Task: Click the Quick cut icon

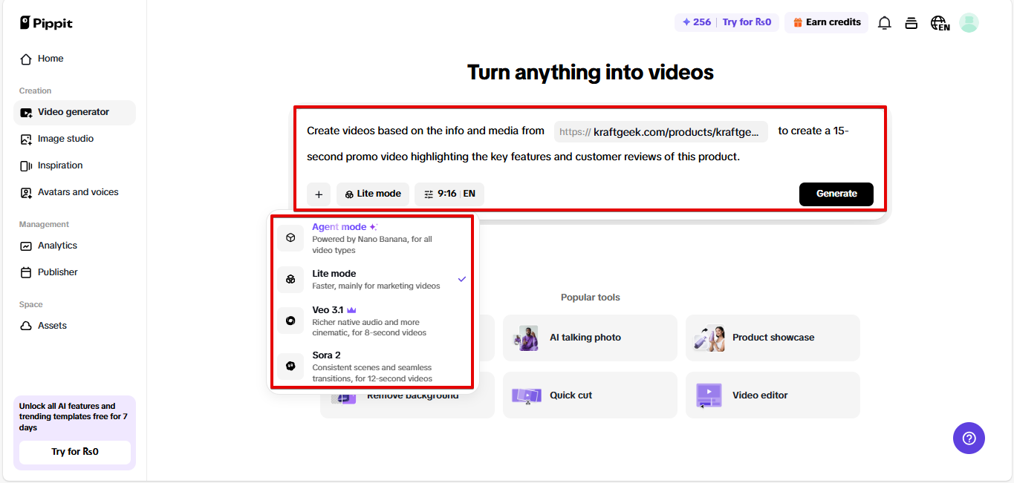Action: (527, 395)
